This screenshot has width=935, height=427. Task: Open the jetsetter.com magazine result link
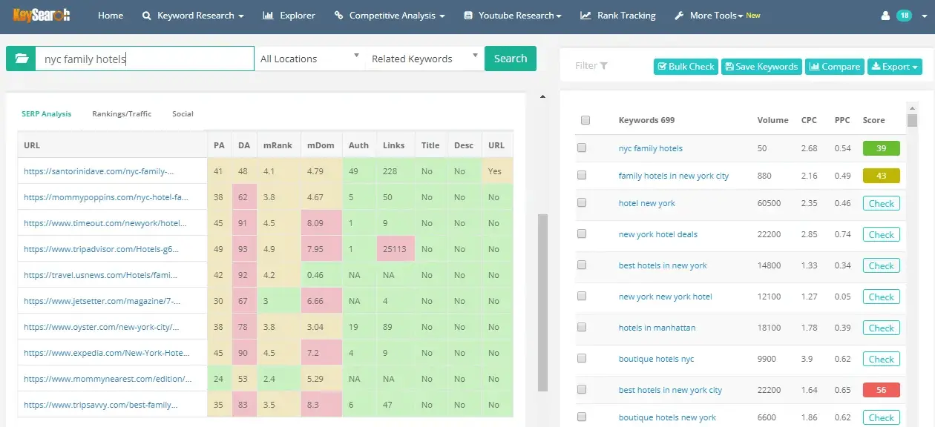point(102,301)
